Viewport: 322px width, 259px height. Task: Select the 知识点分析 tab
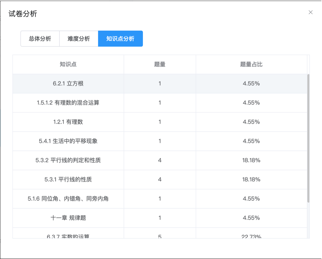click(120, 39)
